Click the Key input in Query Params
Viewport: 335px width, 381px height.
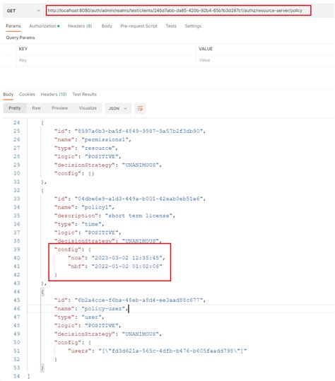[106, 60]
